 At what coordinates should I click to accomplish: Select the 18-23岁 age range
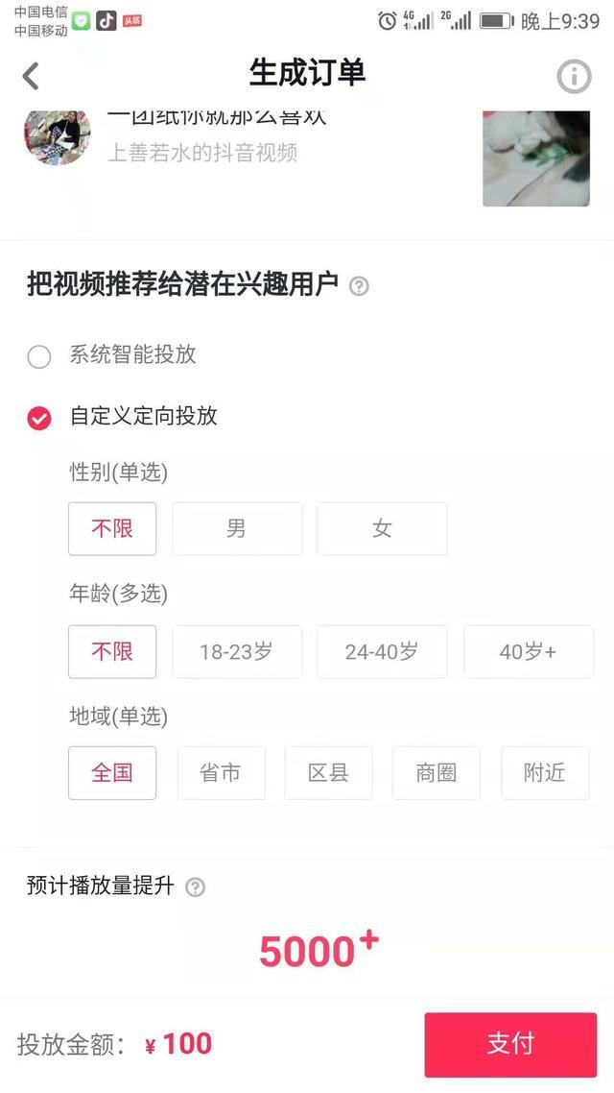coord(237,651)
